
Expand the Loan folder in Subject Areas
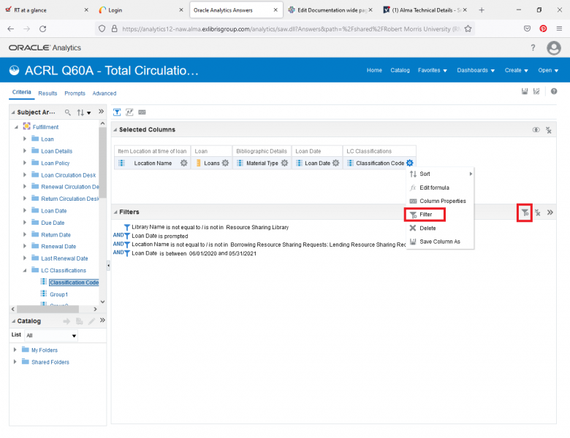(x=25, y=139)
